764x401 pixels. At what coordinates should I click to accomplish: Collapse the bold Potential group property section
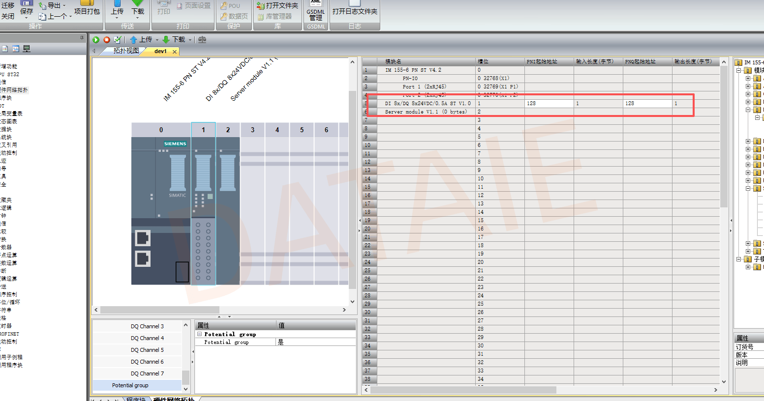coord(200,334)
